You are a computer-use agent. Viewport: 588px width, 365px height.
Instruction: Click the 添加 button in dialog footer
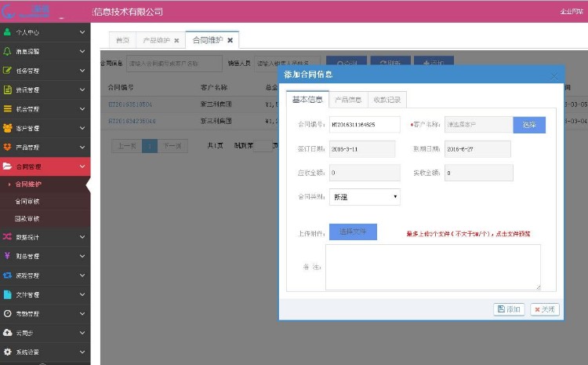(509, 309)
